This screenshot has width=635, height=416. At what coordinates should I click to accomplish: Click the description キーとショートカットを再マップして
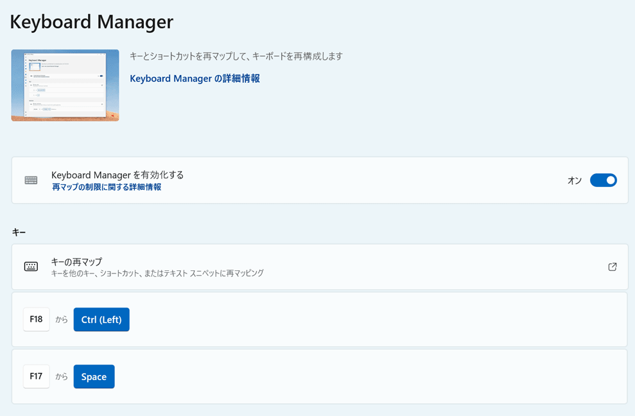click(x=236, y=56)
